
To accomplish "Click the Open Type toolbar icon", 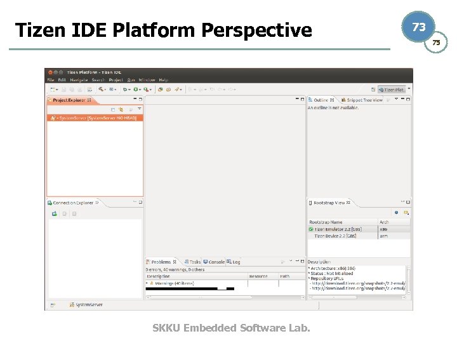I will click(x=160, y=90).
